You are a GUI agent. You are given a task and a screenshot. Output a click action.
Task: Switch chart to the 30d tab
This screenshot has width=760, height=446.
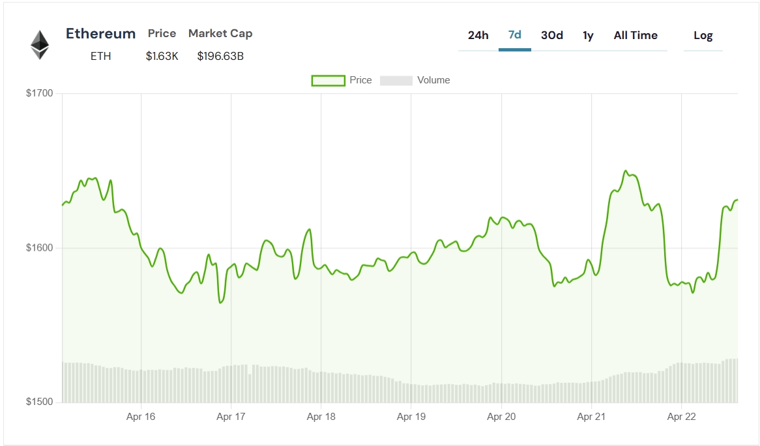point(552,35)
